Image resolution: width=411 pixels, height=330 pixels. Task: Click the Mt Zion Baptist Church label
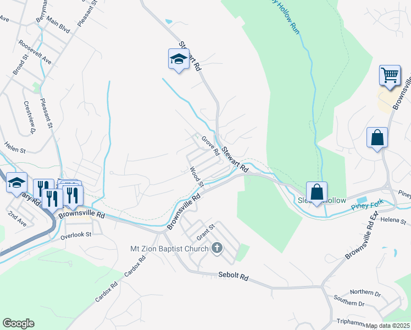(170, 249)
